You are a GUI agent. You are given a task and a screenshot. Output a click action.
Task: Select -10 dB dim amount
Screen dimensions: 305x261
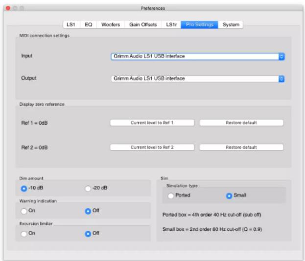click(x=24, y=188)
